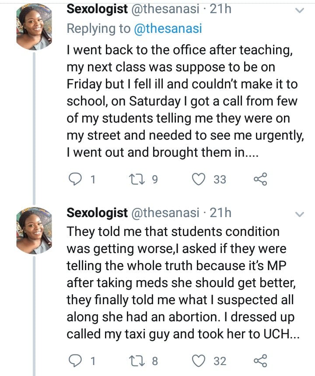Share the second tweet about taxi guy

click(260, 361)
